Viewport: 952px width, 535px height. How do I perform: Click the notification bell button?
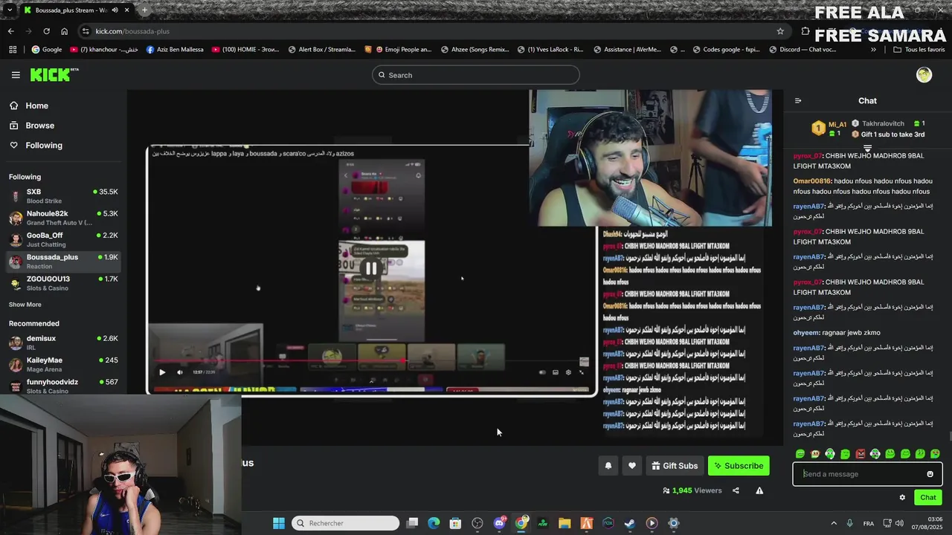(x=608, y=466)
